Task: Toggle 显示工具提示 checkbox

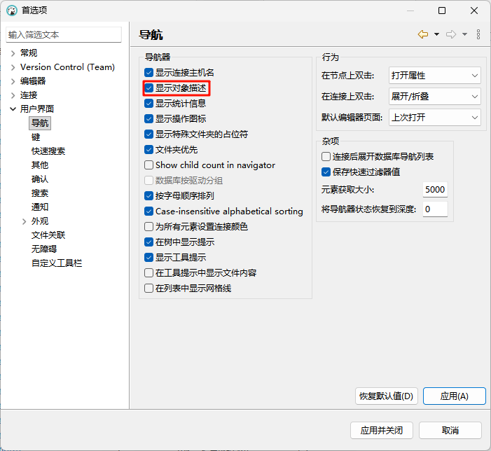Action: (x=148, y=257)
